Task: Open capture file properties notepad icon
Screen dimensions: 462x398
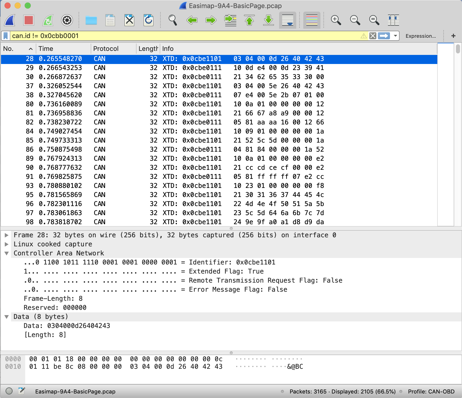Action: tap(22, 391)
